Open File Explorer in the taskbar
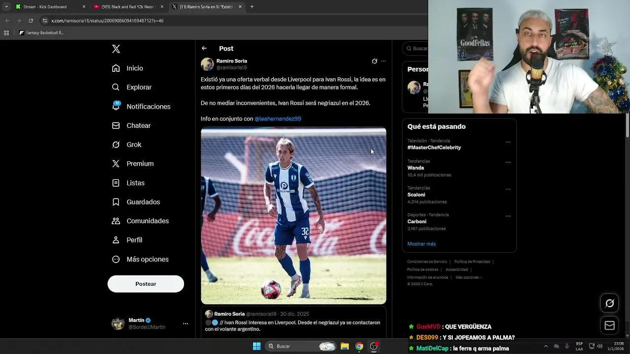Screen dimensions: 630x354 345,346
